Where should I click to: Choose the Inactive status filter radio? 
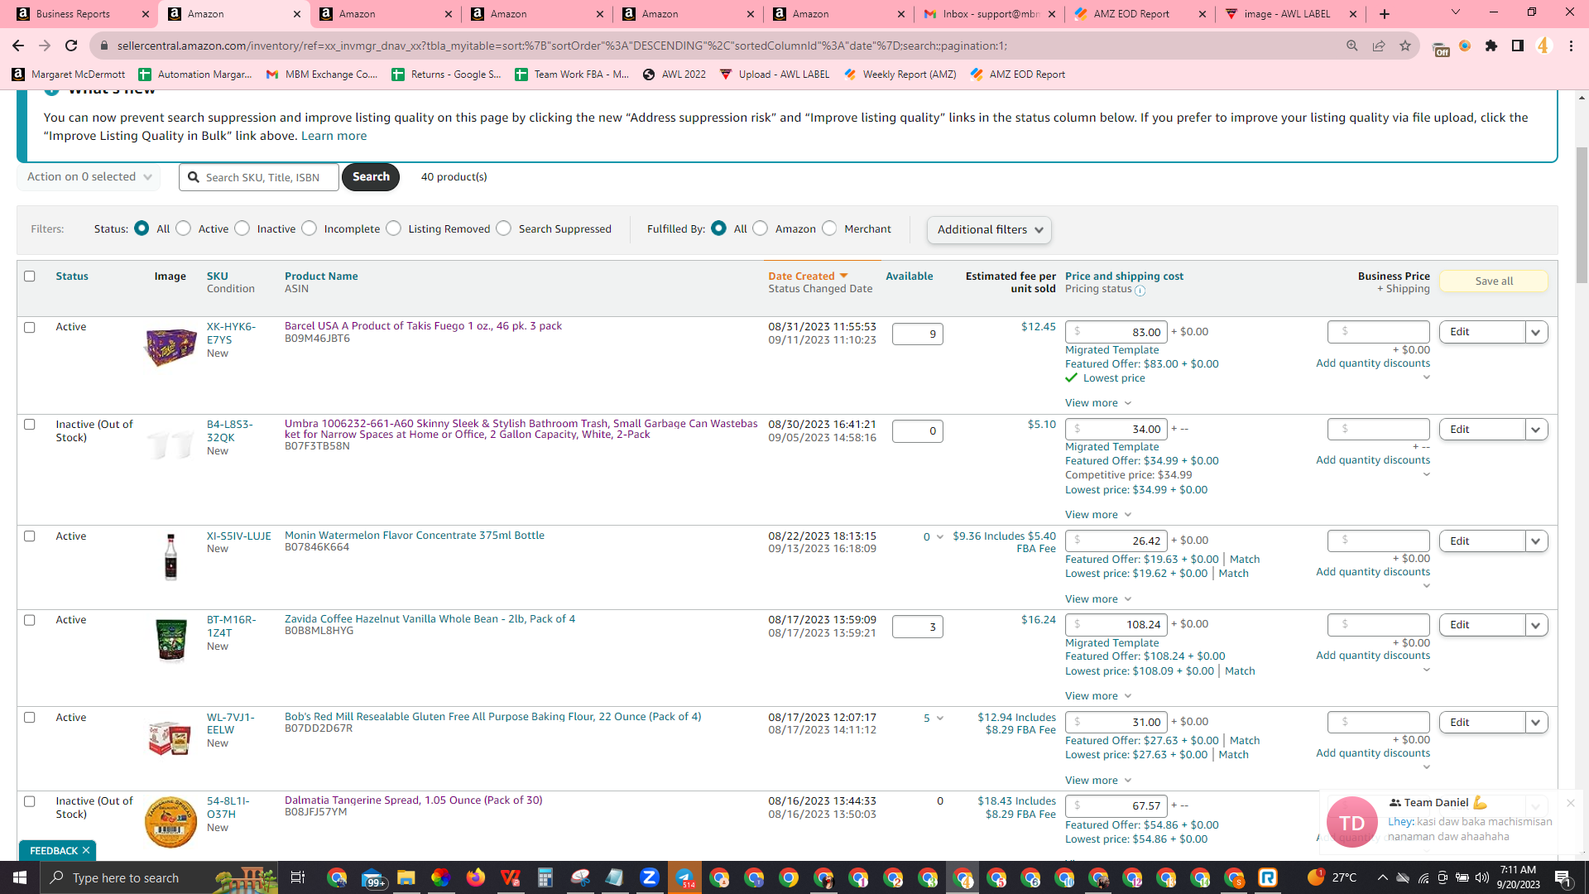(242, 228)
